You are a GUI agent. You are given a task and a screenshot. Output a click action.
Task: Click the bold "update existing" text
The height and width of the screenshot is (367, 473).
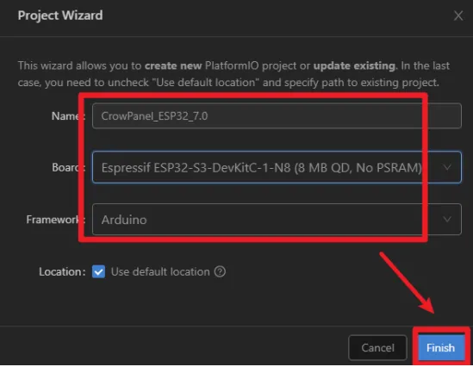pyautogui.click(x=354, y=65)
